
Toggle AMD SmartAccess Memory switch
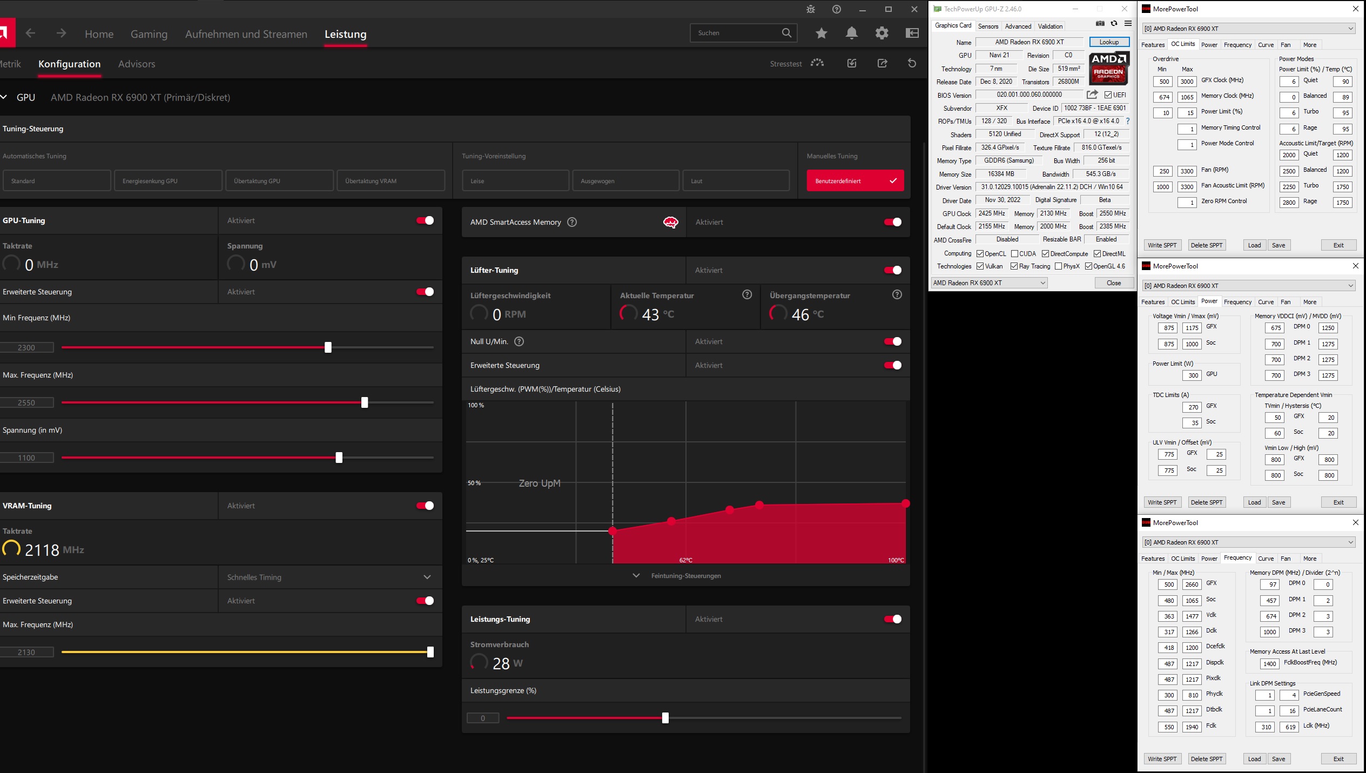click(892, 222)
